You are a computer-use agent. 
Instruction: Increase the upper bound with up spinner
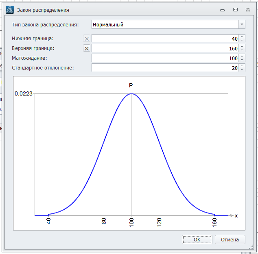click(x=242, y=46)
